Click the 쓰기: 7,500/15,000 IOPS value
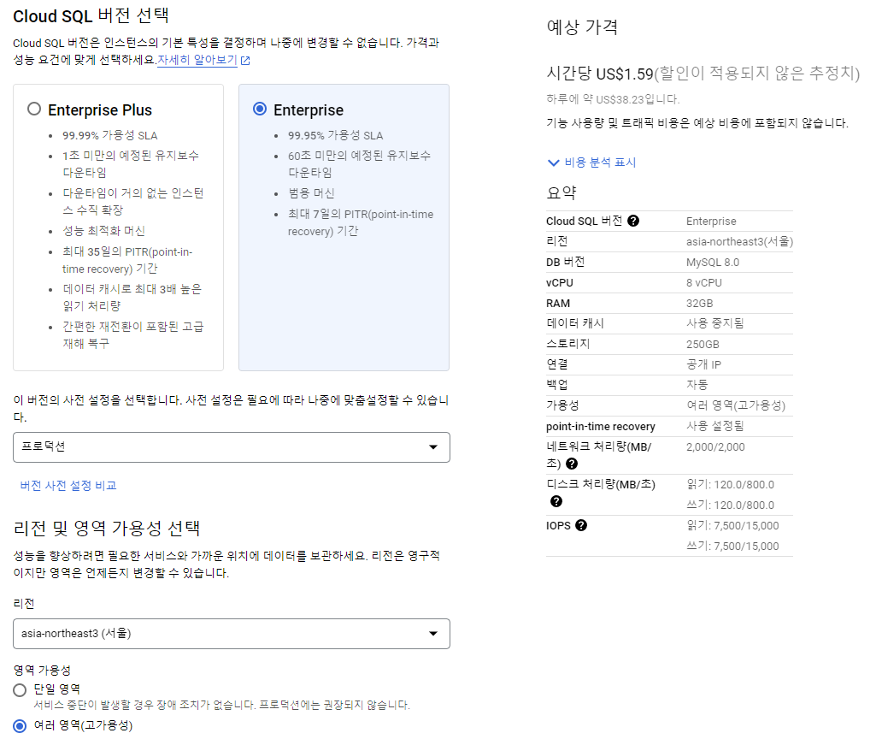The image size is (882, 733). point(732,546)
